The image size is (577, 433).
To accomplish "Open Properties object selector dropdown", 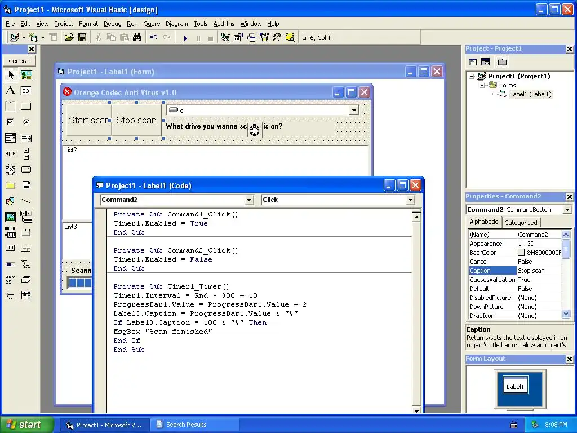I will pos(567,210).
